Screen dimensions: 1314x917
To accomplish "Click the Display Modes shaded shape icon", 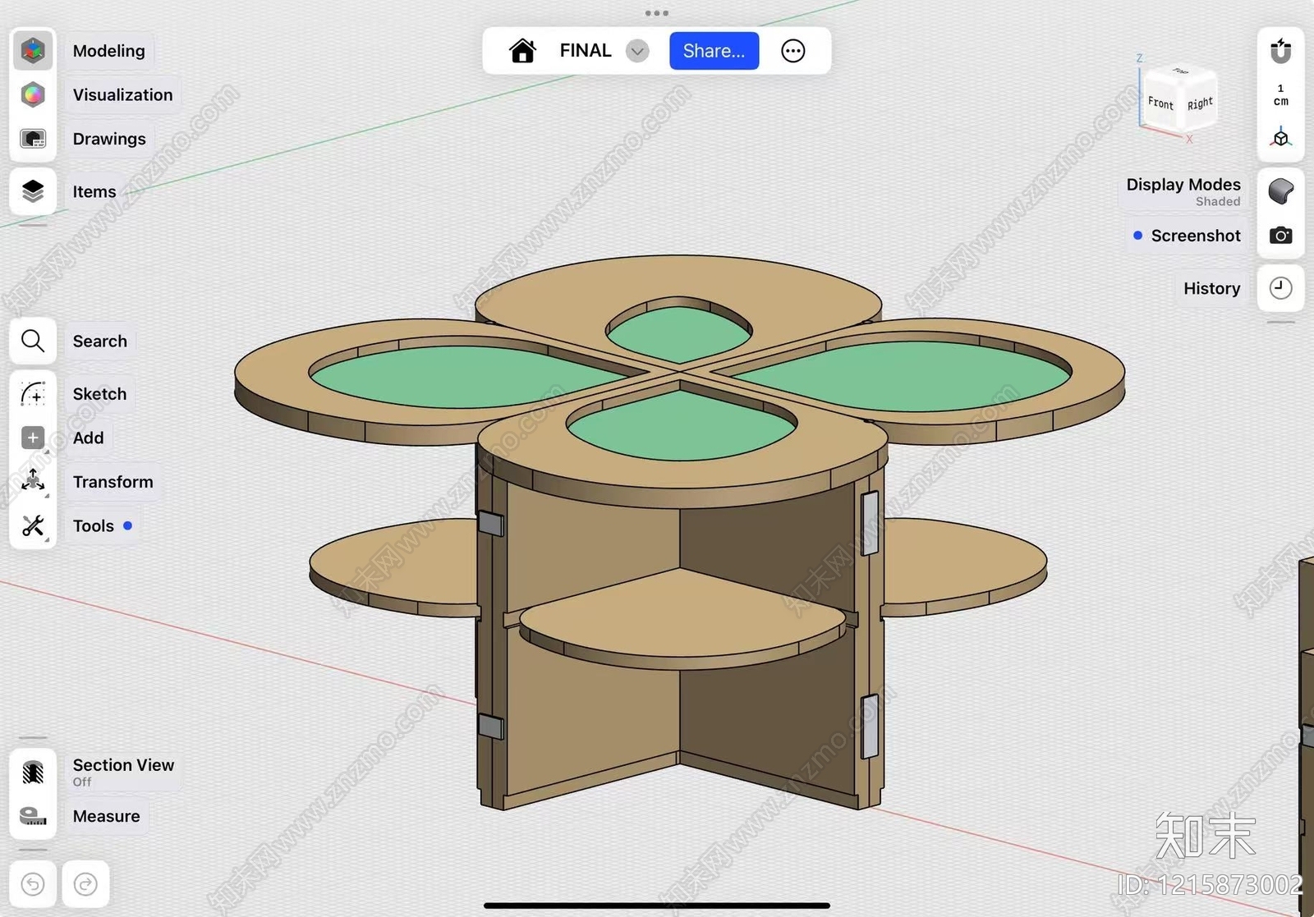I will (1280, 191).
